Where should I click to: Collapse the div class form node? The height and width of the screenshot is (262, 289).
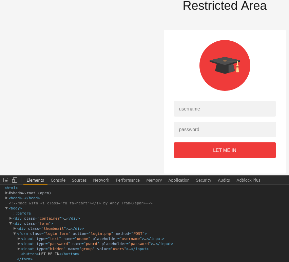[11, 223]
